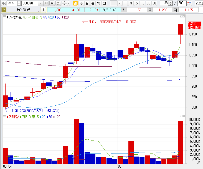Screen dimensions: 203x169
Task: Switch to 주 weekly chart period
Action: (81, 3)
